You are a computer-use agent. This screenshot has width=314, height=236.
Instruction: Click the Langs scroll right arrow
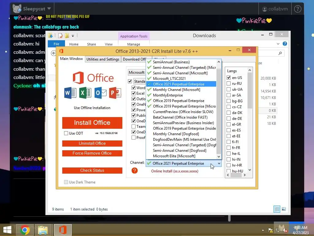244,175
